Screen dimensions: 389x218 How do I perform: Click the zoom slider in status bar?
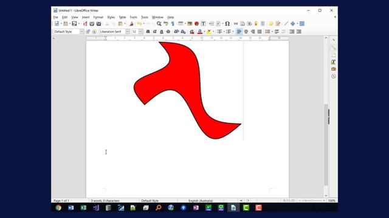312,200
